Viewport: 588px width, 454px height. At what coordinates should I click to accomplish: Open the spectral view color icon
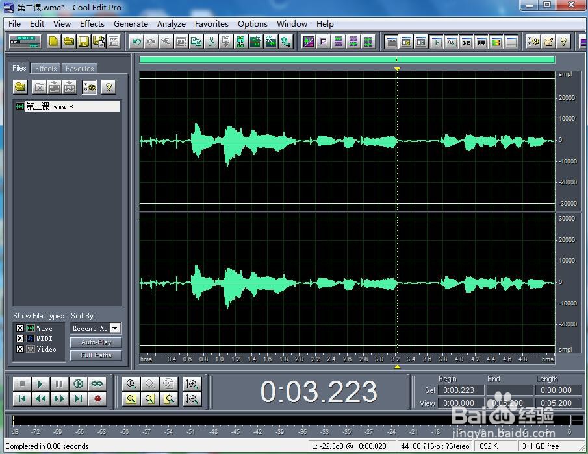coord(496,42)
